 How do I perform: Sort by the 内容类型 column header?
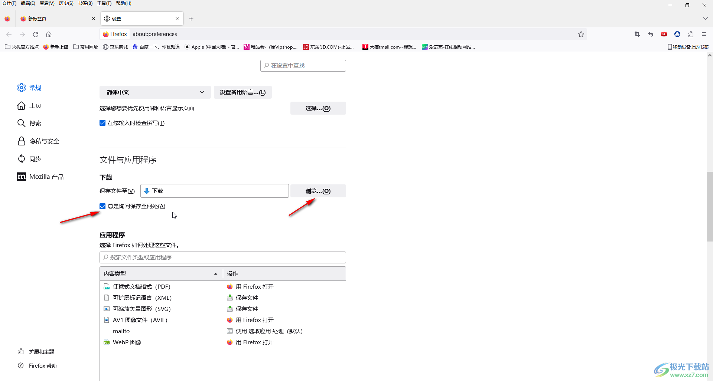(x=161, y=273)
